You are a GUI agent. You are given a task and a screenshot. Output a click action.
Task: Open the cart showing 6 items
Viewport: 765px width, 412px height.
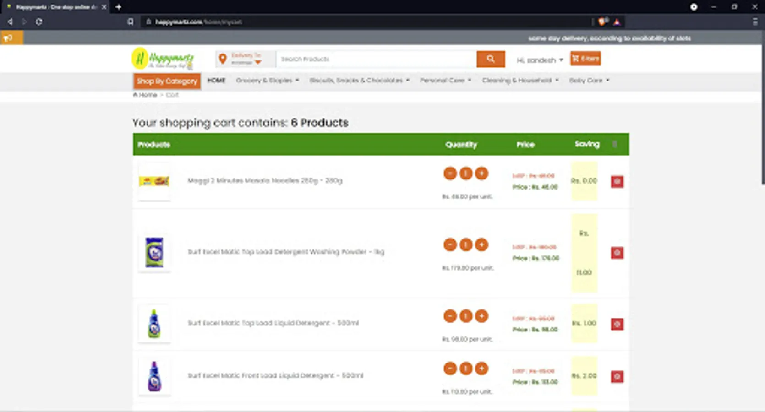[585, 59]
